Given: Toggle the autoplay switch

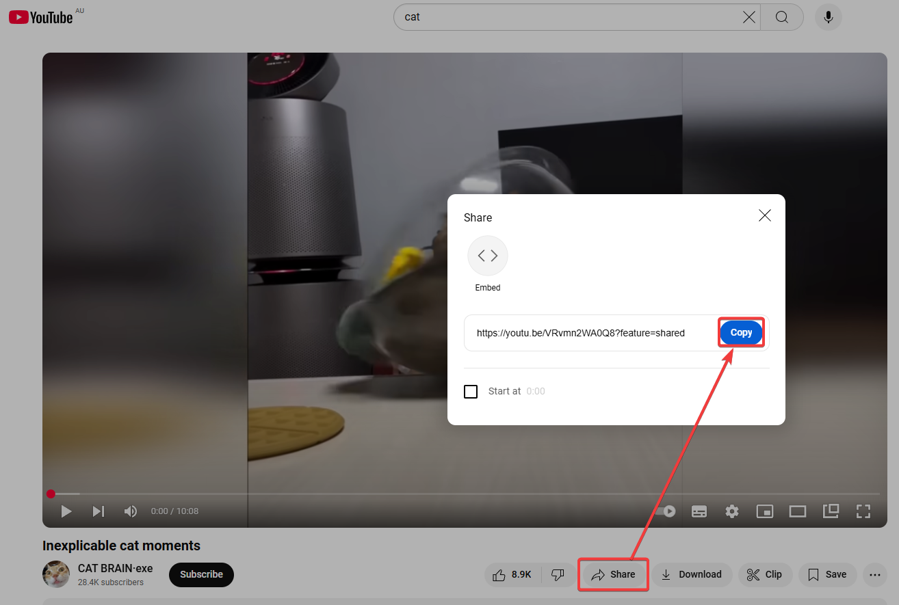Looking at the screenshot, I should pyautogui.click(x=666, y=511).
